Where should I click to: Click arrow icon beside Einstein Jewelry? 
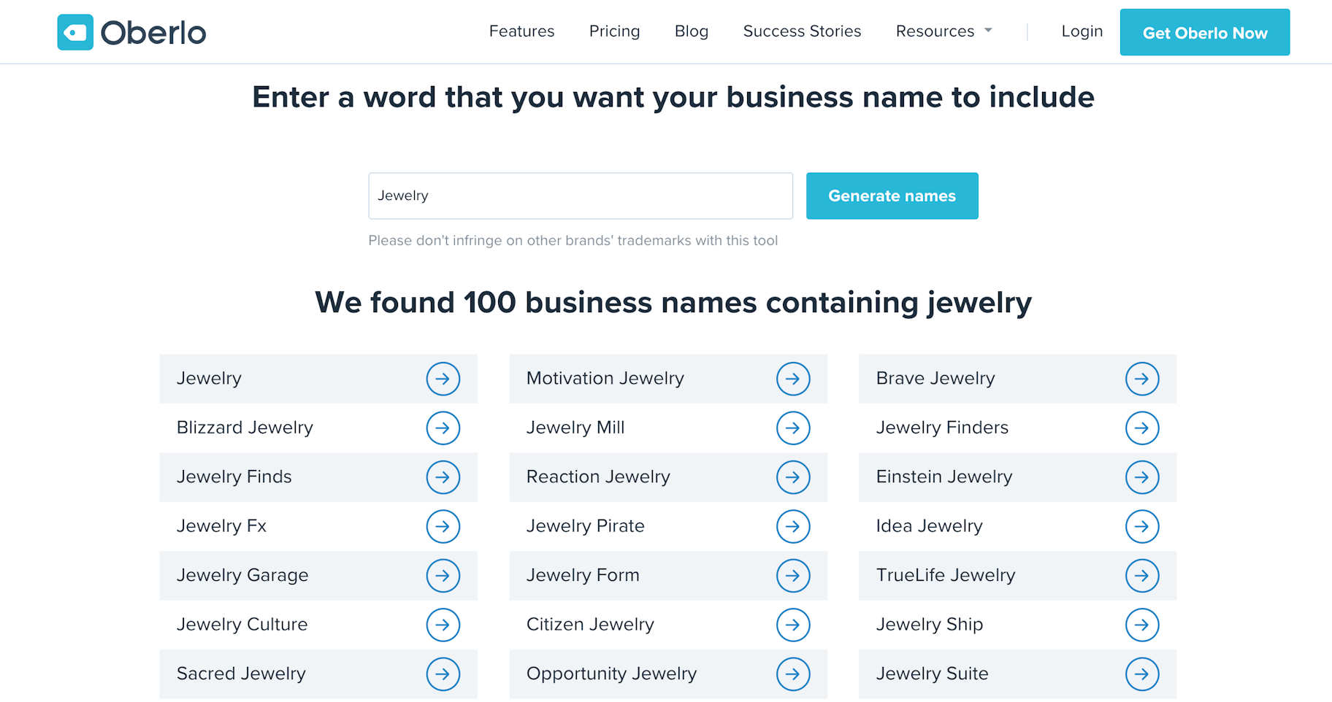point(1142,477)
